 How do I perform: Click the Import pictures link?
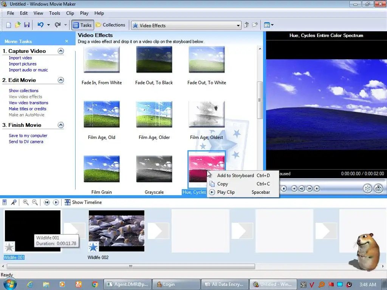tap(22, 64)
